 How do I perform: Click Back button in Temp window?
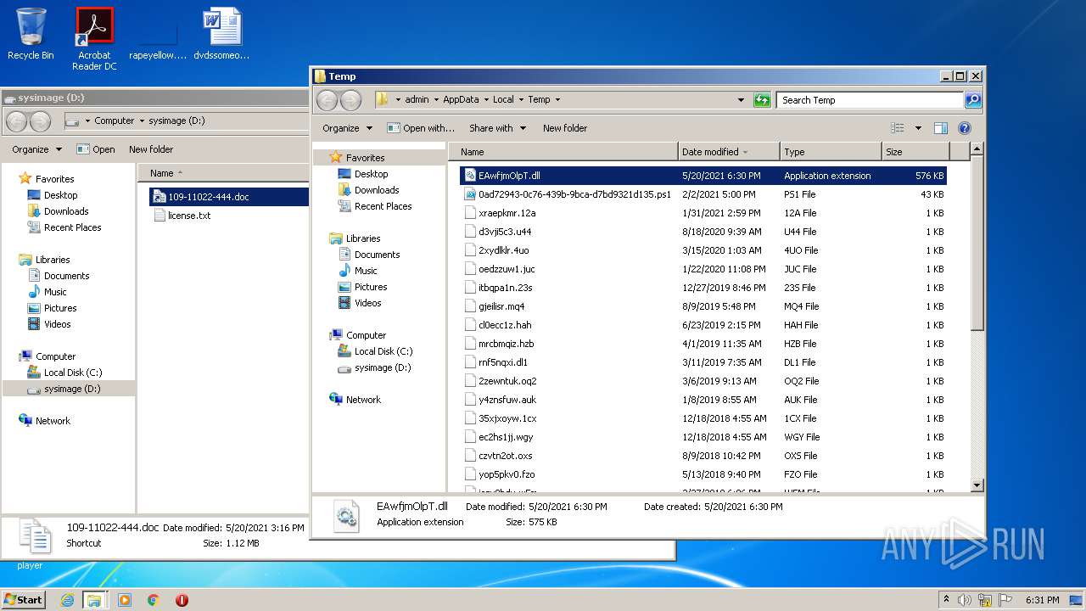point(327,100)
